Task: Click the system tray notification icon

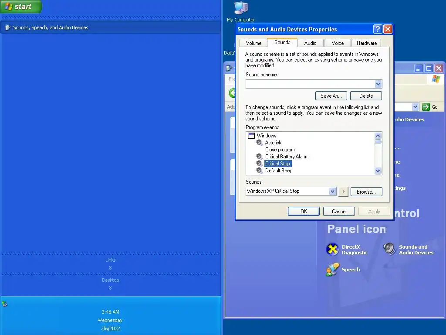Action: [x=4, y=304]
